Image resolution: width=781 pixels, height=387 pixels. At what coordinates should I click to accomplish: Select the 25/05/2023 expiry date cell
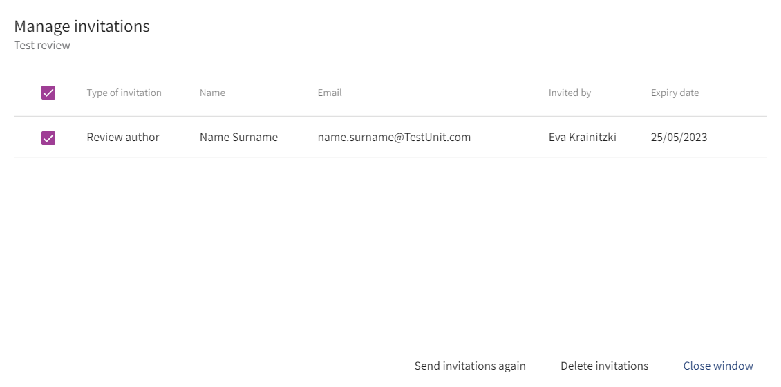[679, 137]
